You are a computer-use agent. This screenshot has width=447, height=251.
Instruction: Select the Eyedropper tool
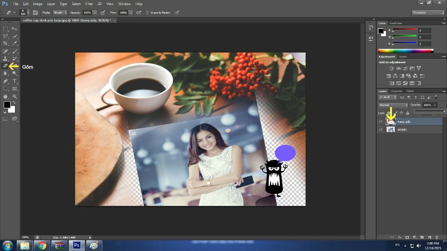[x=14, y=43]
